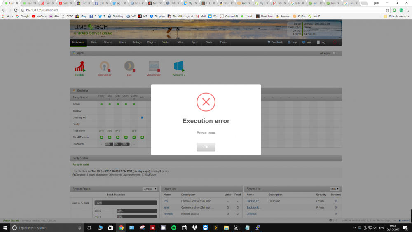
Task: Open the Shares tab in unRAID
Action: pyautogui.click(x=108, y=42)
